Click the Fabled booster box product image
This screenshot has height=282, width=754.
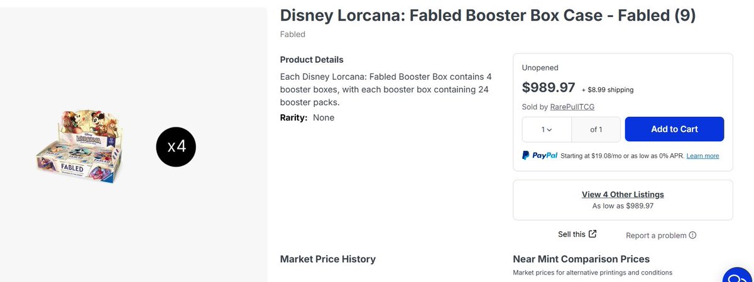click(x=79, y=146)
